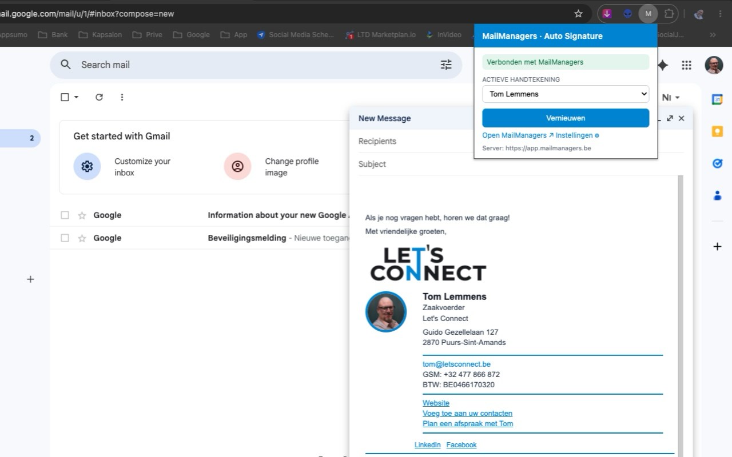This screenshot has height=457, width=732.
Task: Click Plan een afspraak met Tom link
Action: pyautogui.click(x=468, y=424)
